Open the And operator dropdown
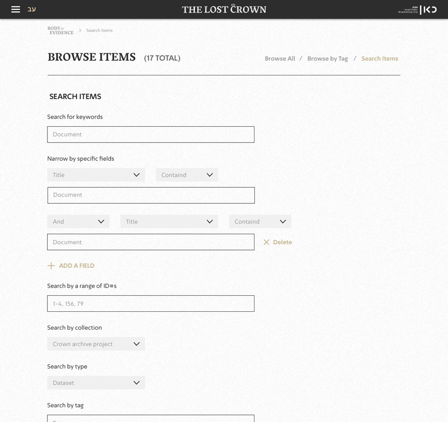The width and height of the screenshot is (448, 422). click(78, 222)
